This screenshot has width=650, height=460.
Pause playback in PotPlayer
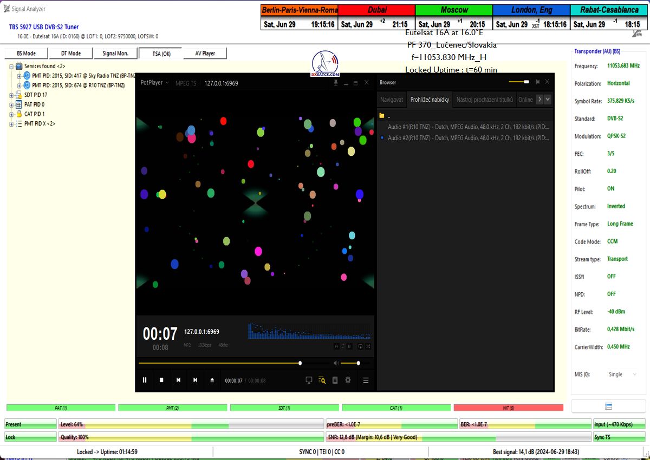click(x=145, y=380)
